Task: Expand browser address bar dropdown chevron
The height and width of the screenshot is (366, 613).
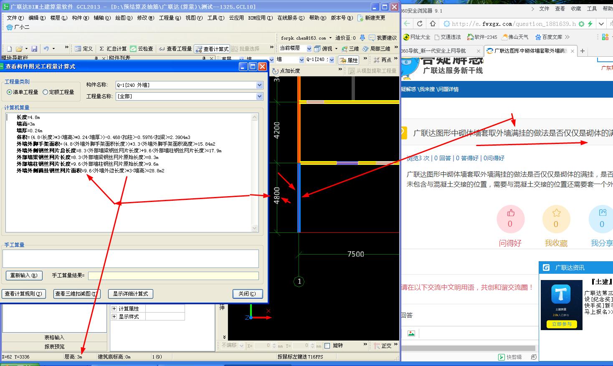Action: [601, 24]
